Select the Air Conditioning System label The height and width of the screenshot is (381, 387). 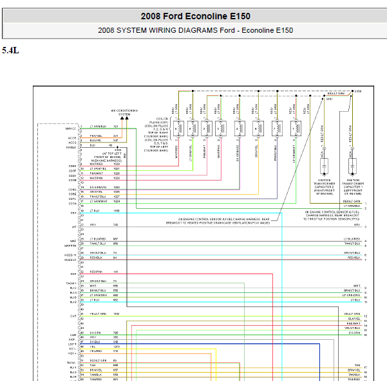click(x=124, y=112)
